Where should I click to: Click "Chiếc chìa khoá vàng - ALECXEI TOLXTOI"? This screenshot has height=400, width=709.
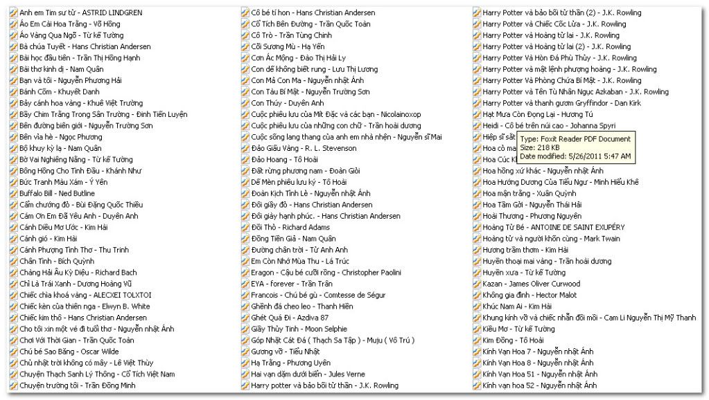85,295
